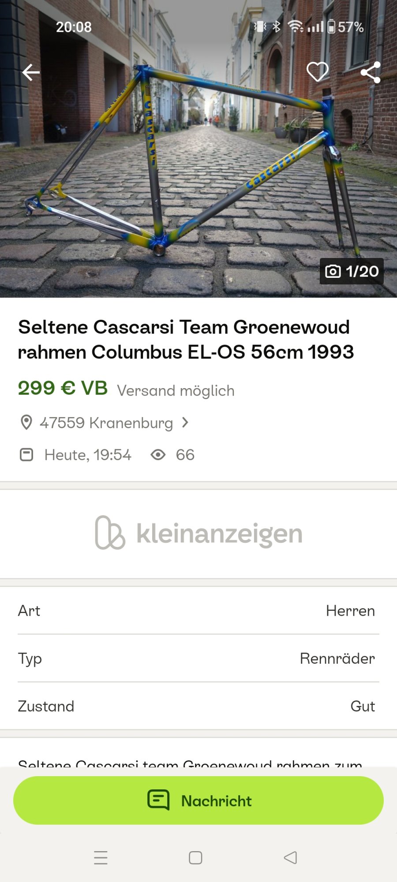This screenshot has height=882, width=397.
Task: Tap the Zustand Gut row
Action: coord(198,706)
